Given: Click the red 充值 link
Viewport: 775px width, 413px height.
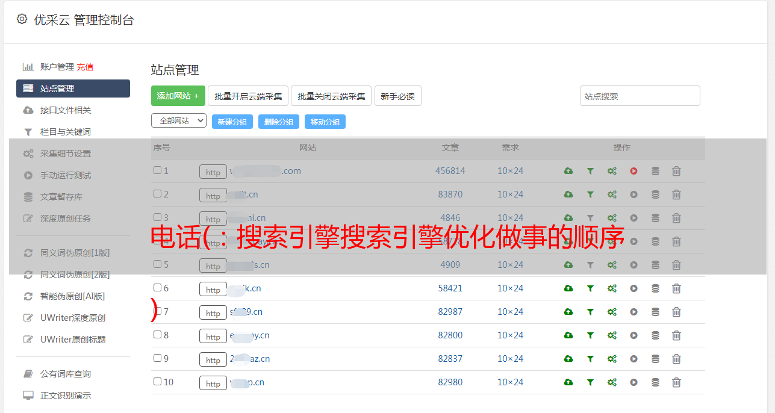Looking at the screenshot, I should click(x=85, y=67).
